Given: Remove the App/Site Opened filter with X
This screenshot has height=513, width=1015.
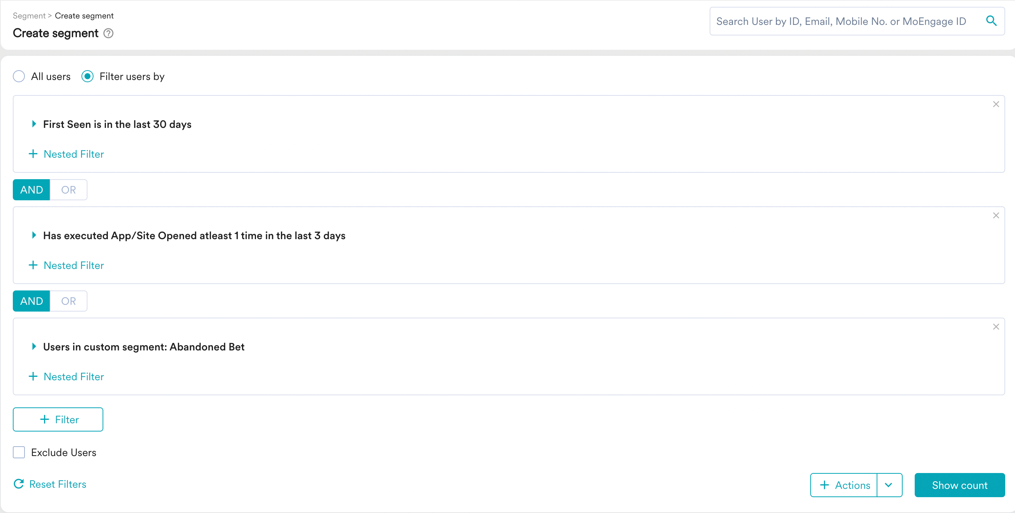Looking at the screenshot, I should [x=996, y=216].
